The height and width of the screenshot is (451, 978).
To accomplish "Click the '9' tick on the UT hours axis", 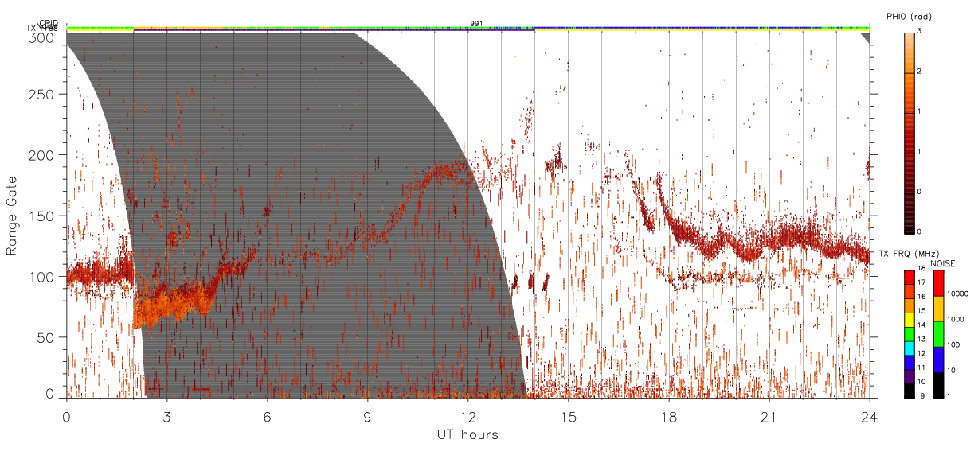I will (367, 417).
